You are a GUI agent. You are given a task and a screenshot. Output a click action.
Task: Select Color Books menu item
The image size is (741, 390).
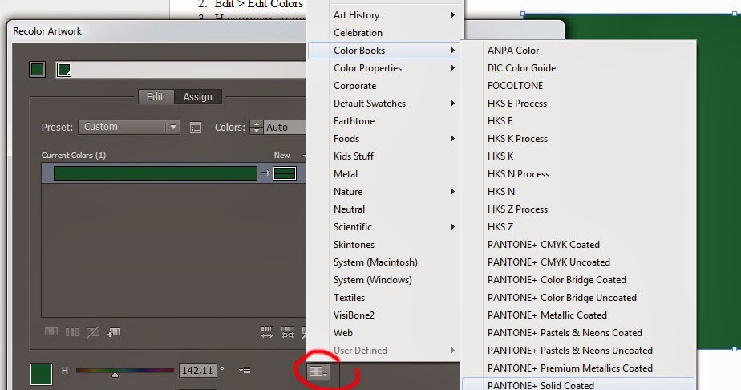tap(383, 50)
